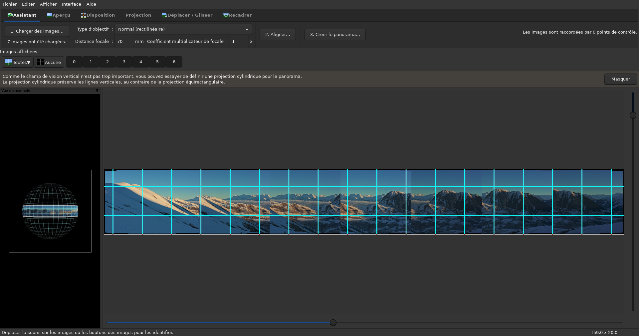Click the Aucune button black icon

[41, 62]
